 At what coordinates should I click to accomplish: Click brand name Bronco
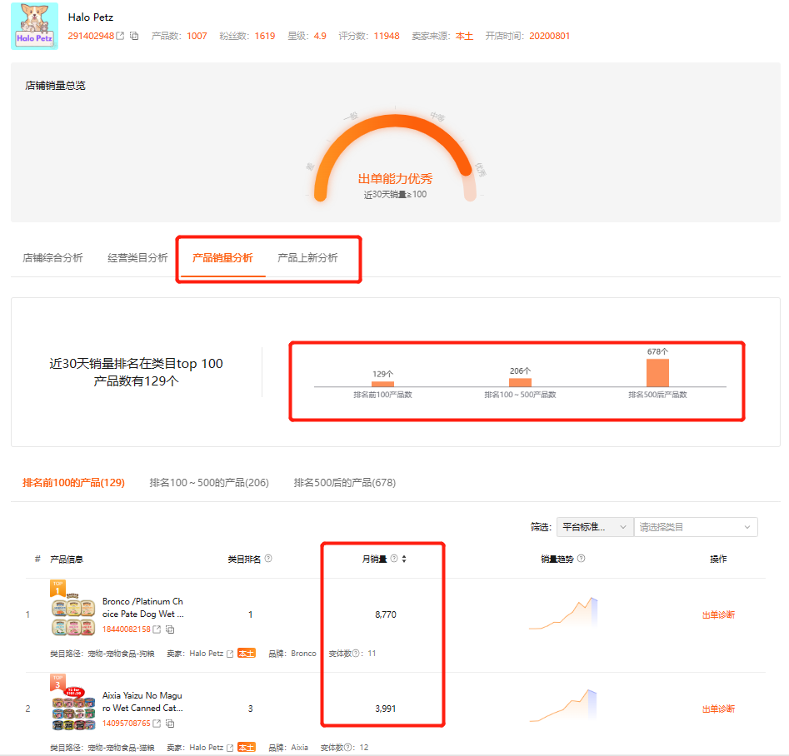303,654
